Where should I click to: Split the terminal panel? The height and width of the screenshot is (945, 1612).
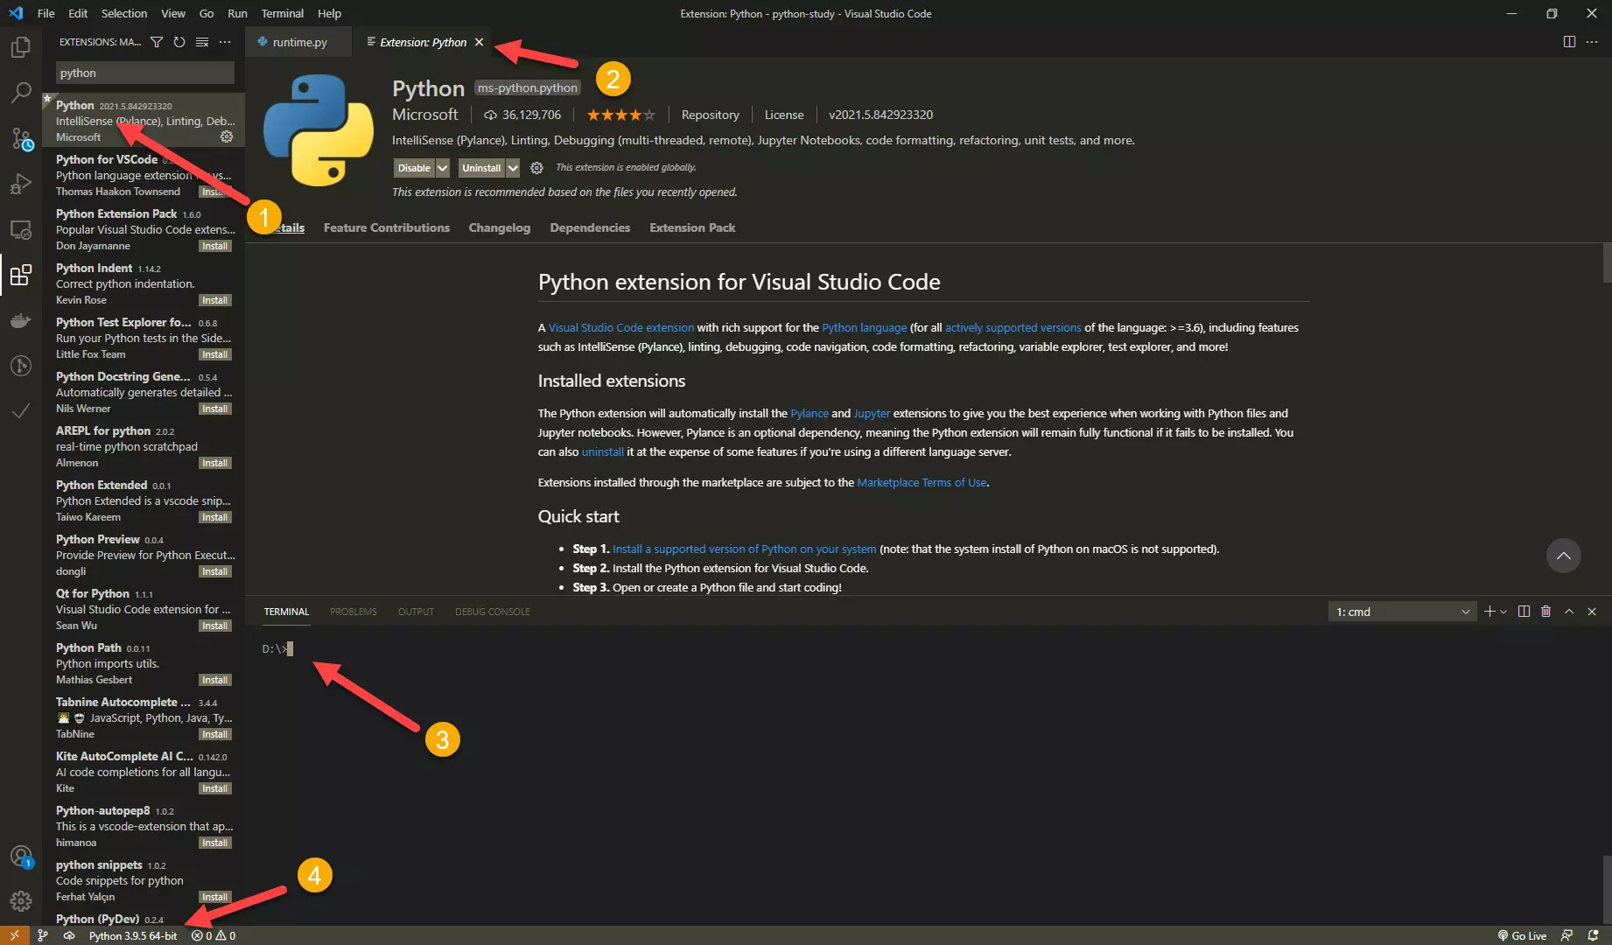point(1524,612)
